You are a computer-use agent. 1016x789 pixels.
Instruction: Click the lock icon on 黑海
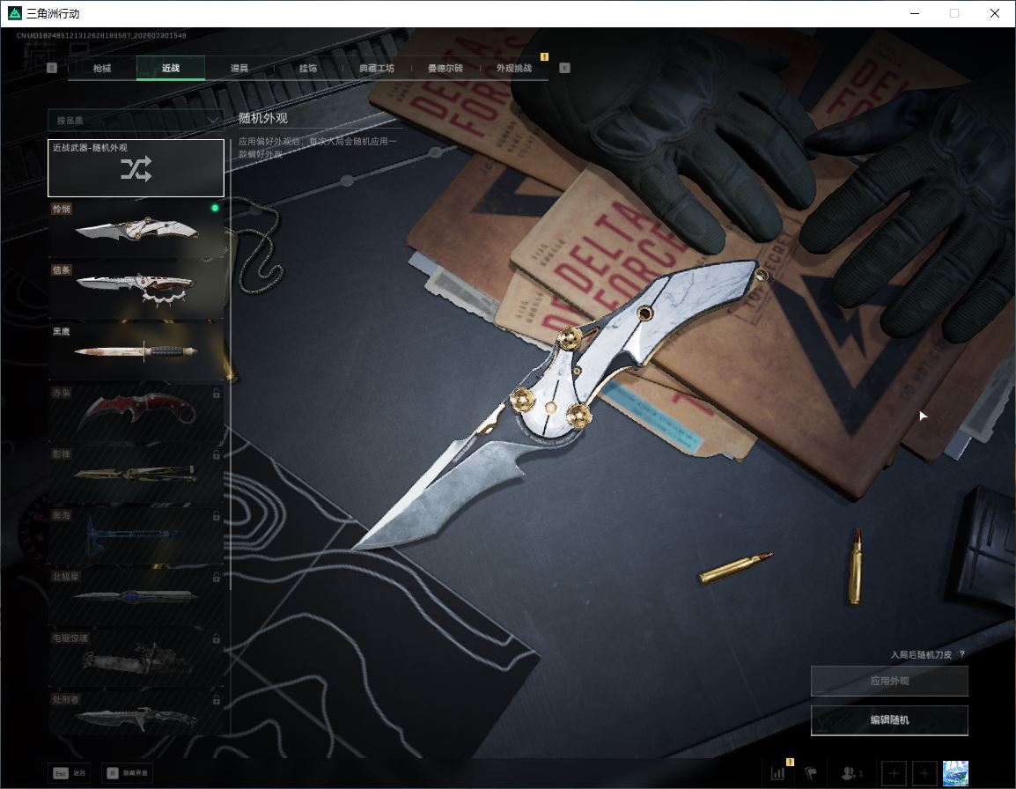[x=216, y=516]
